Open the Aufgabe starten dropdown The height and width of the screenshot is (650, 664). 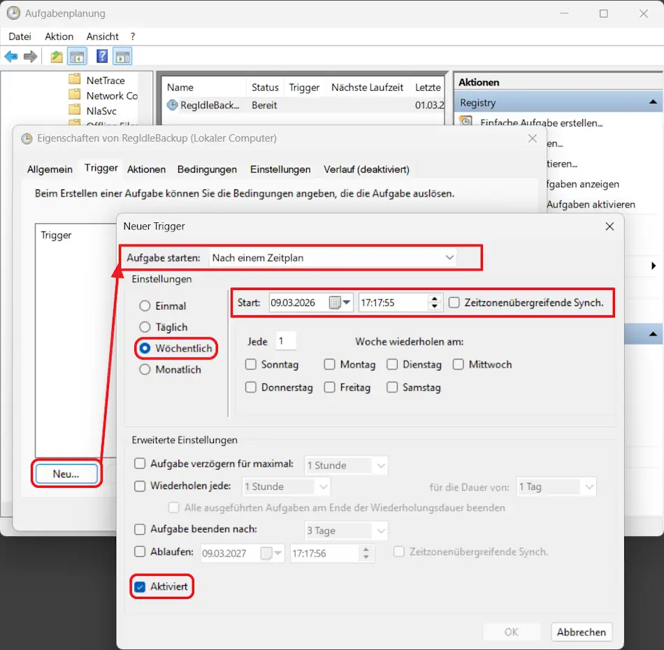point(449,257)
